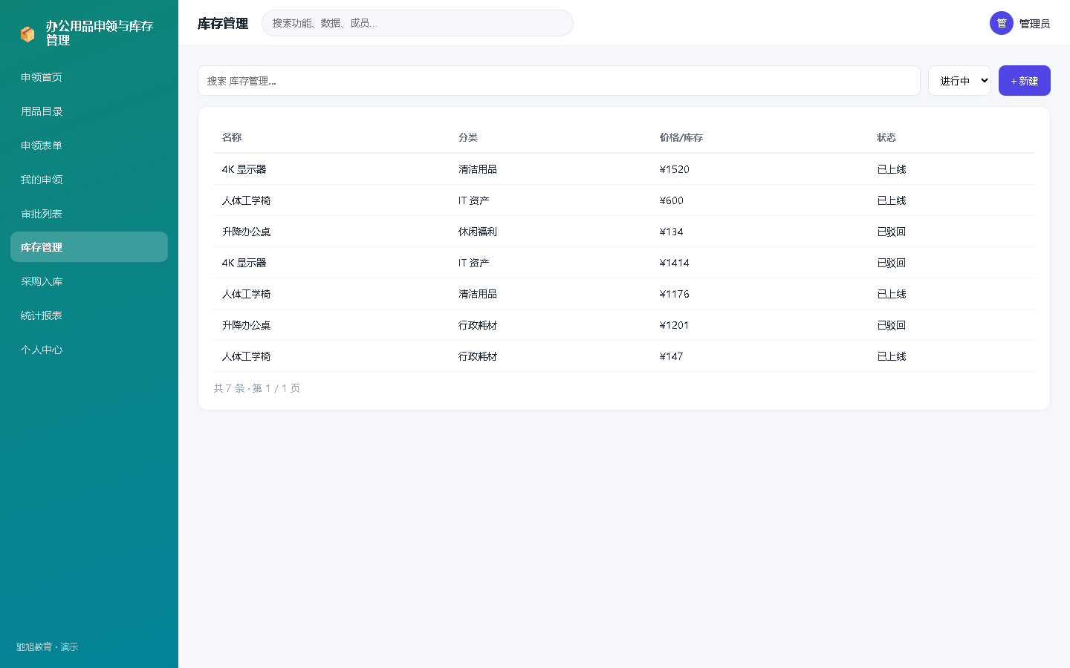Click the purple 管 avatar icon

point(1002,23)
